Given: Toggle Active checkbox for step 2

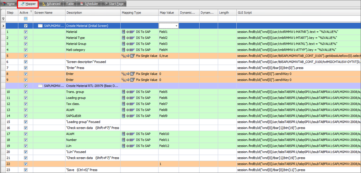Looking at the screenshot, I should (x=26, y=38).
